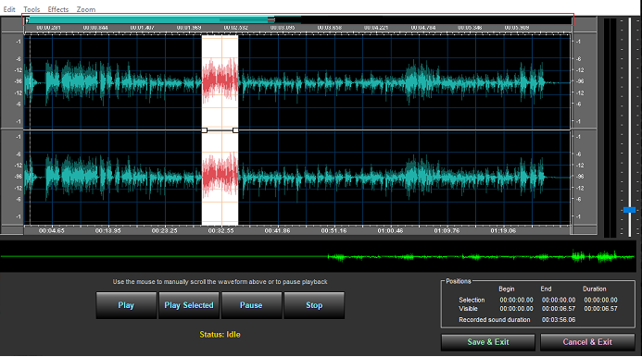Screen dimensions: 642x357
Task: Click the red selected waveform in upper channel
Action: (x=220, y=80)
